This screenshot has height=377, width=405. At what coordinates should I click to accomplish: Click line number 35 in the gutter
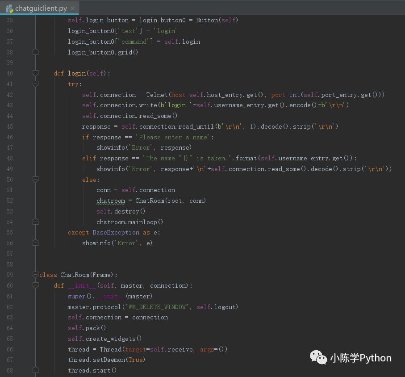coord(10,20)
